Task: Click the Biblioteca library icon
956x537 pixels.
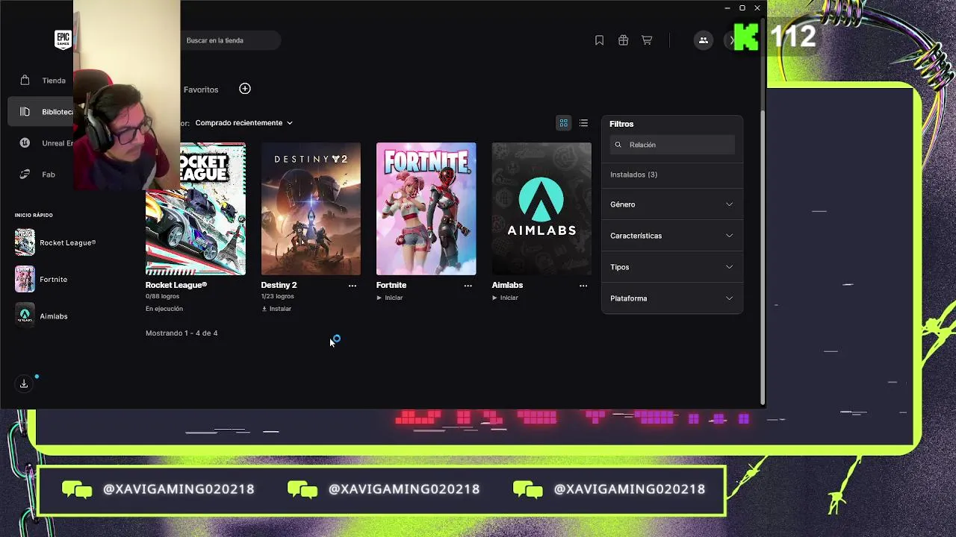Action: 25,112
